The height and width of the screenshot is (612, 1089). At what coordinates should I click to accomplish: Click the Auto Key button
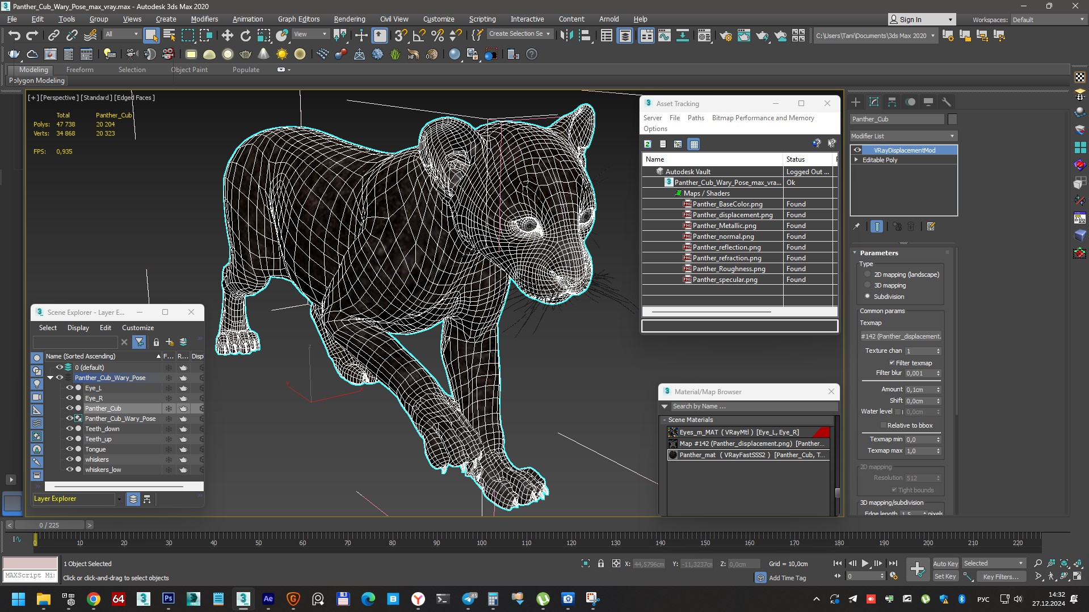(945, 564)
